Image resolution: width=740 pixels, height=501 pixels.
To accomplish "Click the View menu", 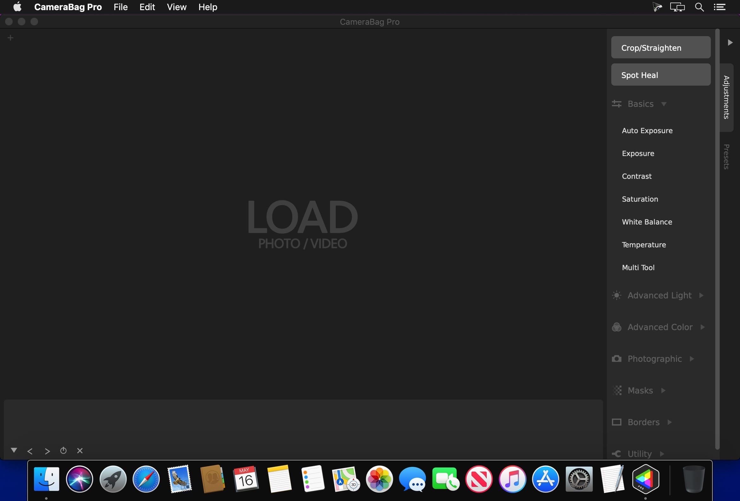I will tap(177, 7).
